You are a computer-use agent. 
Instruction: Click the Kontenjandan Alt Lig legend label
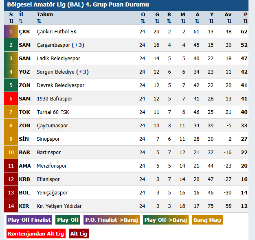point(36,234)
